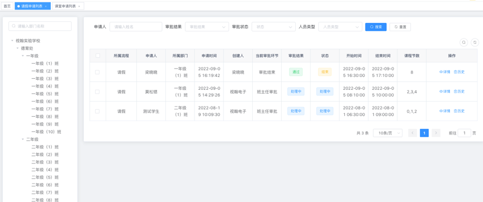Viewport: 483px width, 202px height.
Task: Switch to the 首页 tab
Action: coord(7,6)
